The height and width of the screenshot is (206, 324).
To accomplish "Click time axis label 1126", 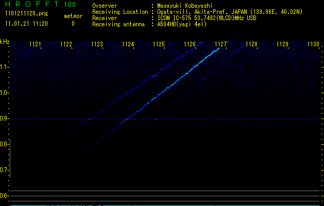I will 190,44.
